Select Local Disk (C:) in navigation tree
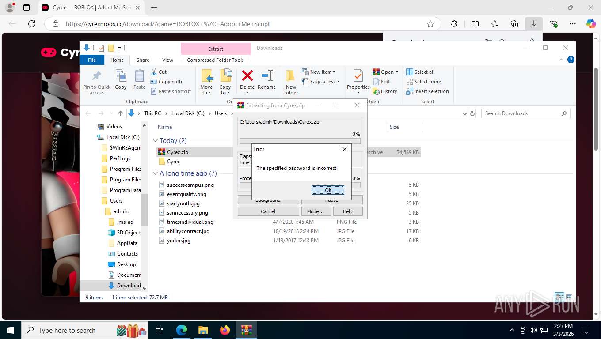The width and height of the screenshot is (601, 339). click(122, 137)
